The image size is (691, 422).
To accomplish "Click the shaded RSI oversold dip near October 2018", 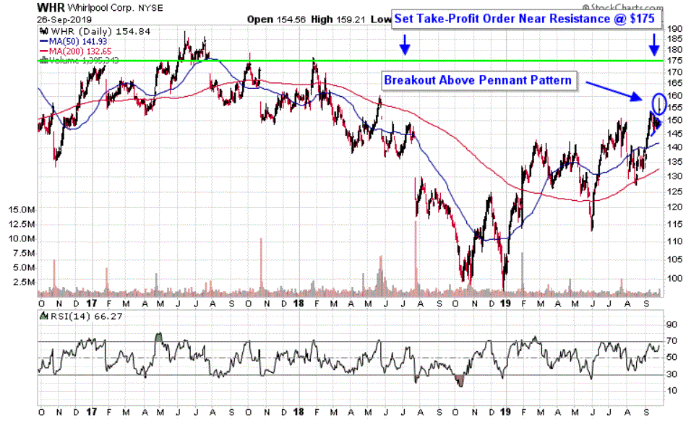I will 459,381.
